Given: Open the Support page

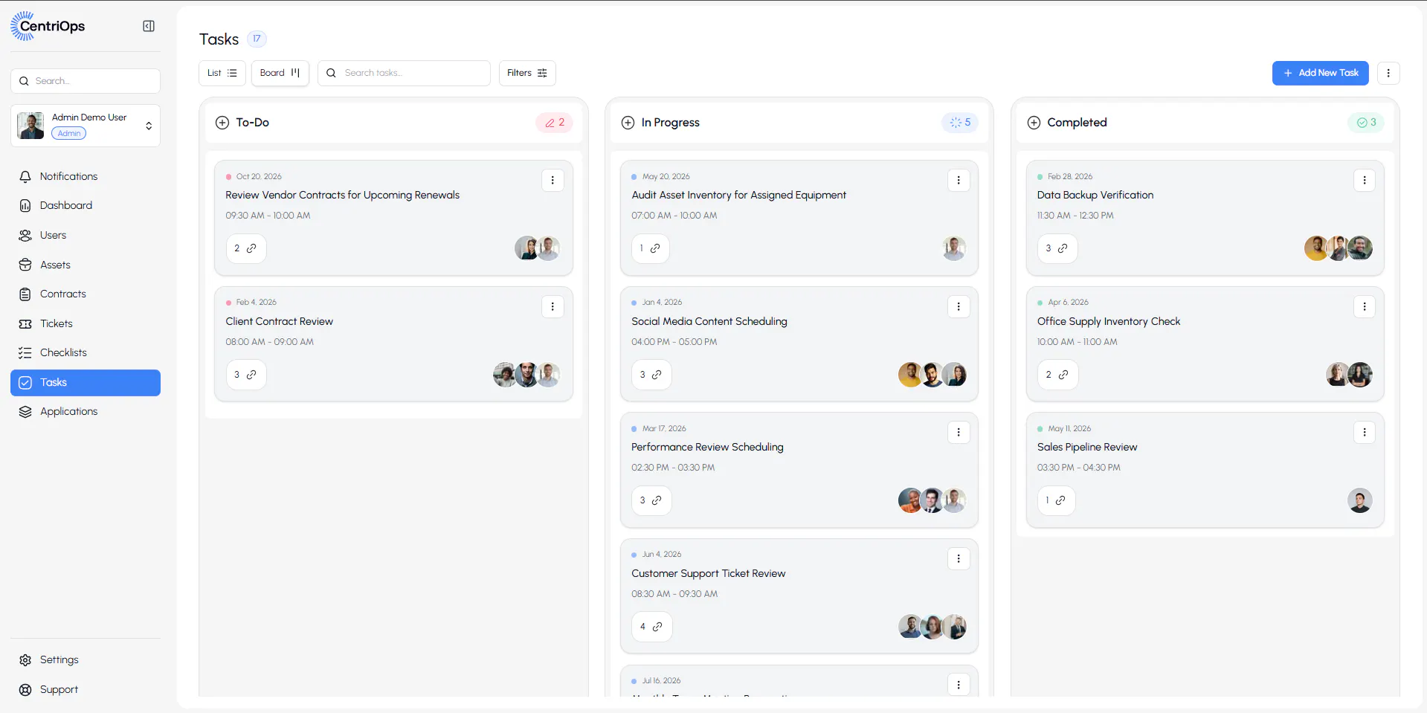Looking at the screenshot, I should click(86, 689).
